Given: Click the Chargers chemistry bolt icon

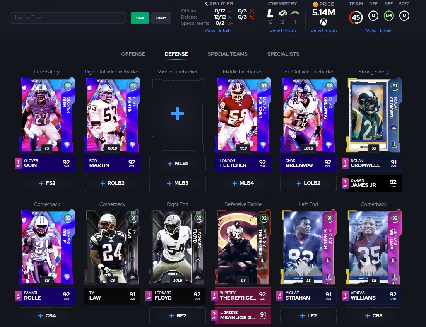Looking at the screenshot, I should (x=295, y=13).
